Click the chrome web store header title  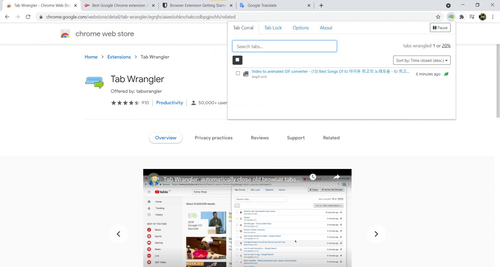tap(105, 34)
